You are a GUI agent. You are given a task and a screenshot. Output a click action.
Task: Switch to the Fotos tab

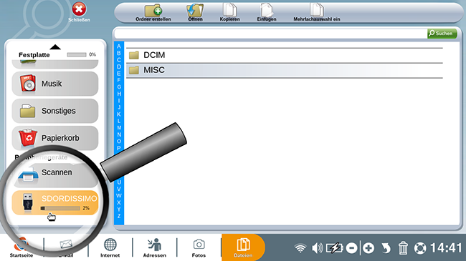pos(199,248)
